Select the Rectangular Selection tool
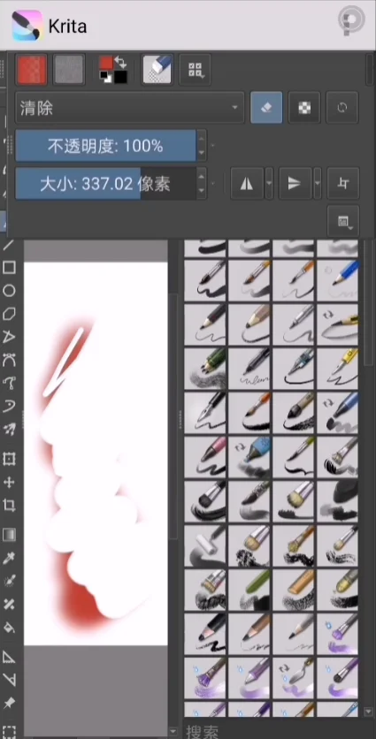The image size is (376, 739). tap(9, 731)
